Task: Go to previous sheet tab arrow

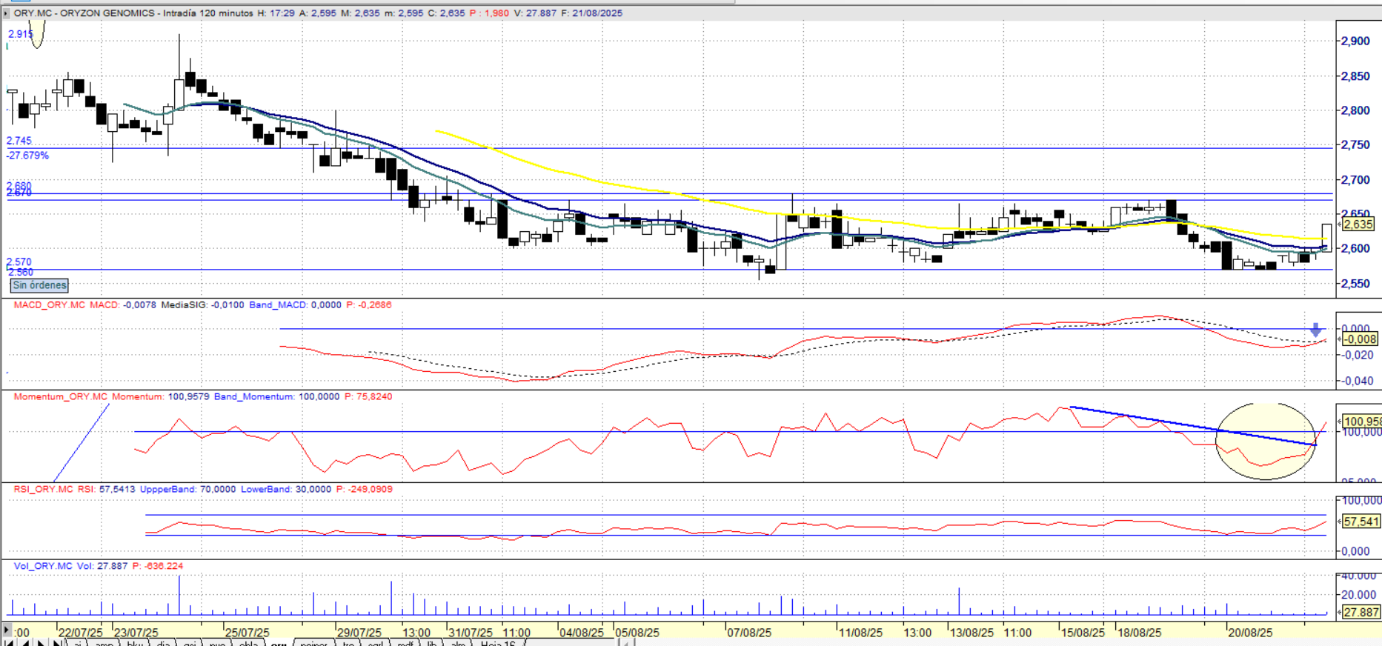Action: [25, 642]
